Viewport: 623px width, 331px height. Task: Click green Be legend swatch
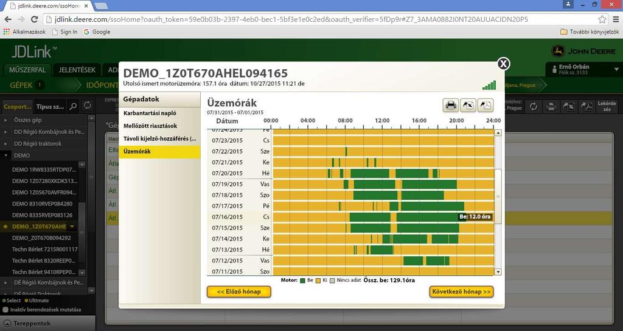tap(302, 280)
